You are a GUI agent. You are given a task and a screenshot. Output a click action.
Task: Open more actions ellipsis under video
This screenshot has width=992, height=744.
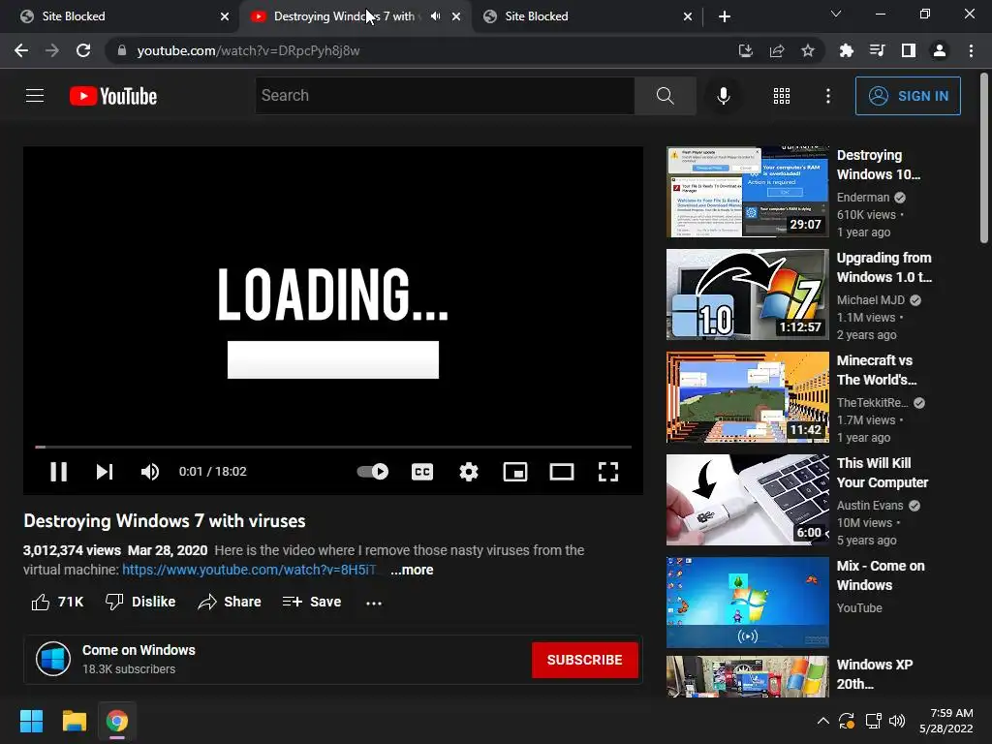pos(374,603)
